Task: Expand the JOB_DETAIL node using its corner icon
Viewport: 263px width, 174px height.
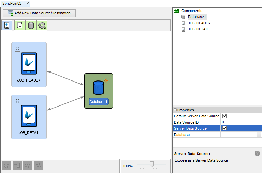Action: tap(17, 101)
